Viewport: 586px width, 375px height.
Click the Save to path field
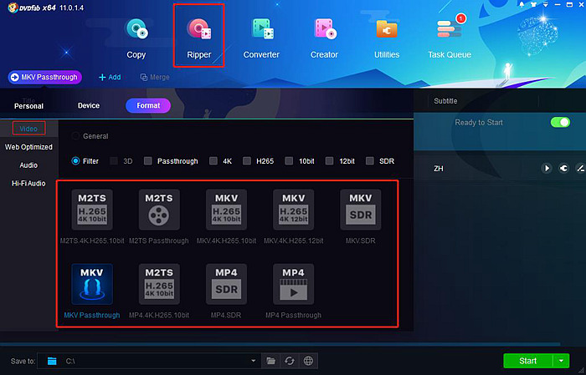click(149, 361)
